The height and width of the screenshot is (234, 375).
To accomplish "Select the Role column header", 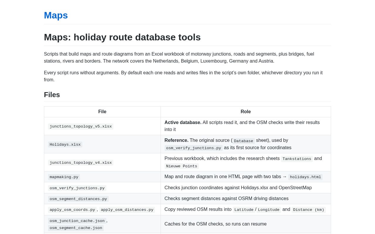I will click(x=246, y=112).
